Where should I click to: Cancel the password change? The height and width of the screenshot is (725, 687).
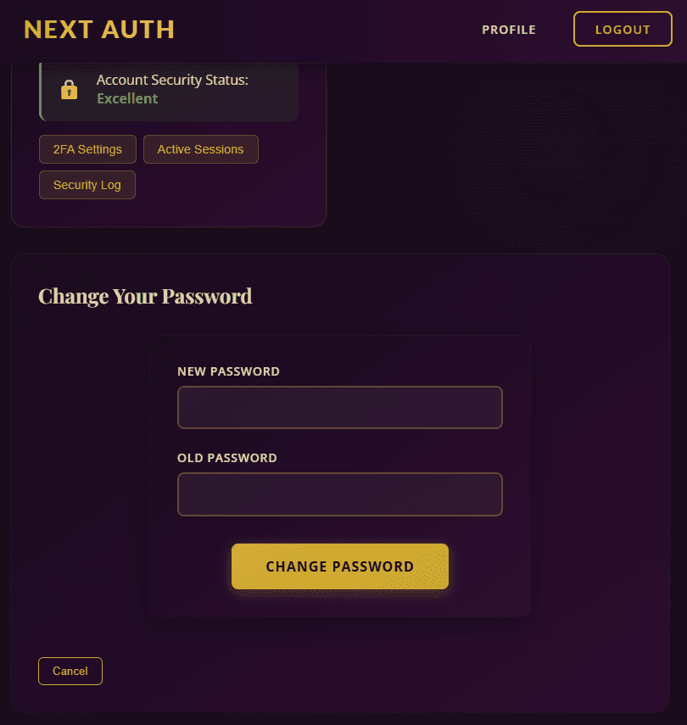tap(70, 671)
